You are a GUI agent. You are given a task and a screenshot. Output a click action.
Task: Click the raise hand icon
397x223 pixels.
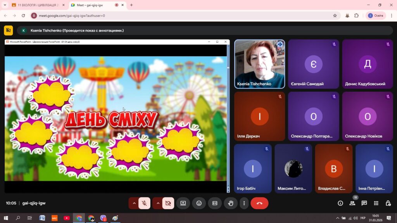tap(231, 203)
